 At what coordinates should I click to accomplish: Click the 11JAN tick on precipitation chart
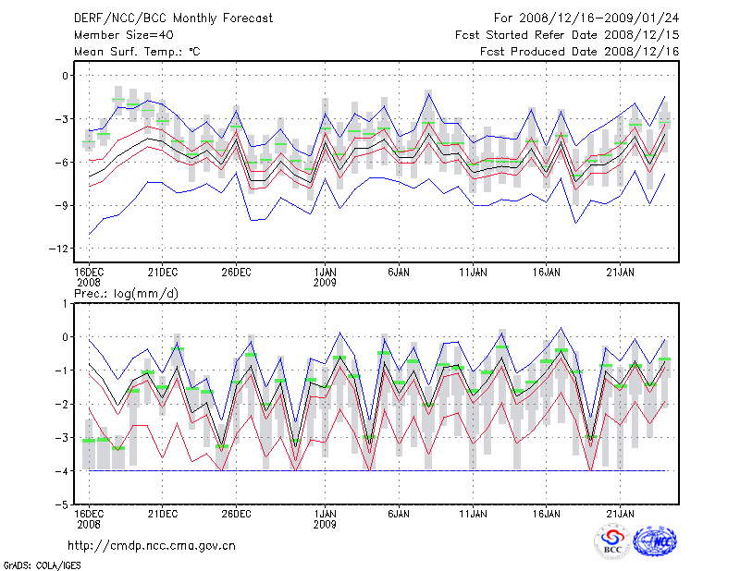tap(473, 513)
